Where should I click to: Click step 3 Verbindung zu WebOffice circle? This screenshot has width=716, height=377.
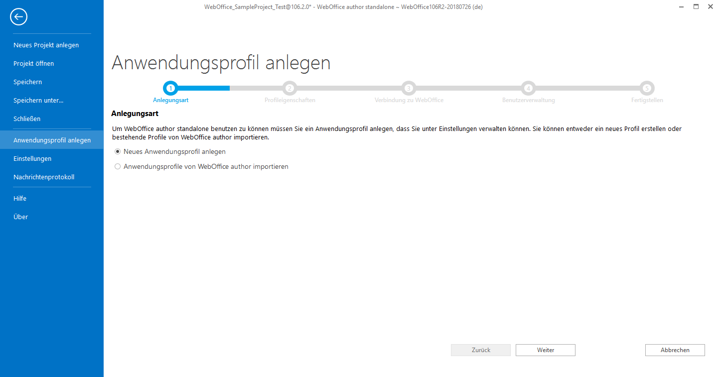tap(409, 88)
